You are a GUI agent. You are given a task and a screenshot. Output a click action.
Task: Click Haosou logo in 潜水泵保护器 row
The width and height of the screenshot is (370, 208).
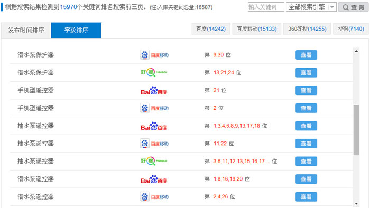point(154,72)
